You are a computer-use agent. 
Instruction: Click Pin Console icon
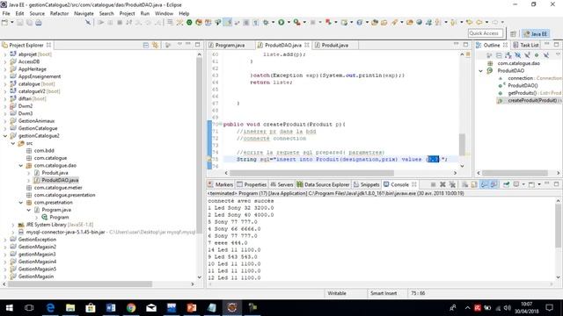point(507,184)
